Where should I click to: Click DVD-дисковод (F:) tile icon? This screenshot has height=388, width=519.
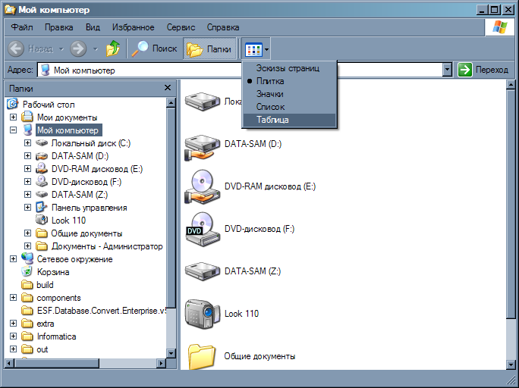203,230
